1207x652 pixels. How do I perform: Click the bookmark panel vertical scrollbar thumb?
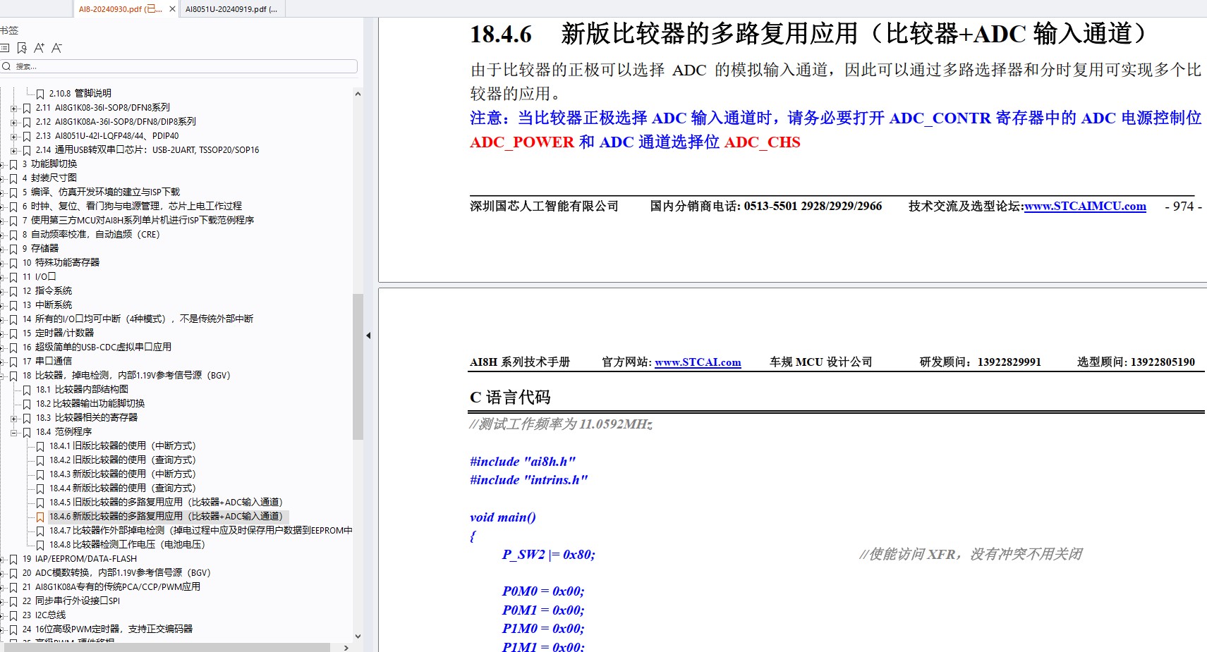pyautogui.click(x=358, y=367)
